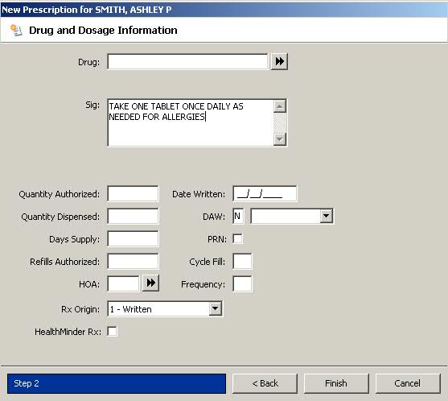This screenshot has width=448, height=401.
Task: Focus the Refills Authorized field
Action: click(133, 262)
